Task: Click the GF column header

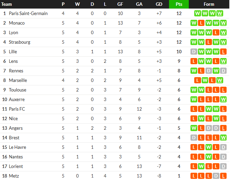Action: 120,4
